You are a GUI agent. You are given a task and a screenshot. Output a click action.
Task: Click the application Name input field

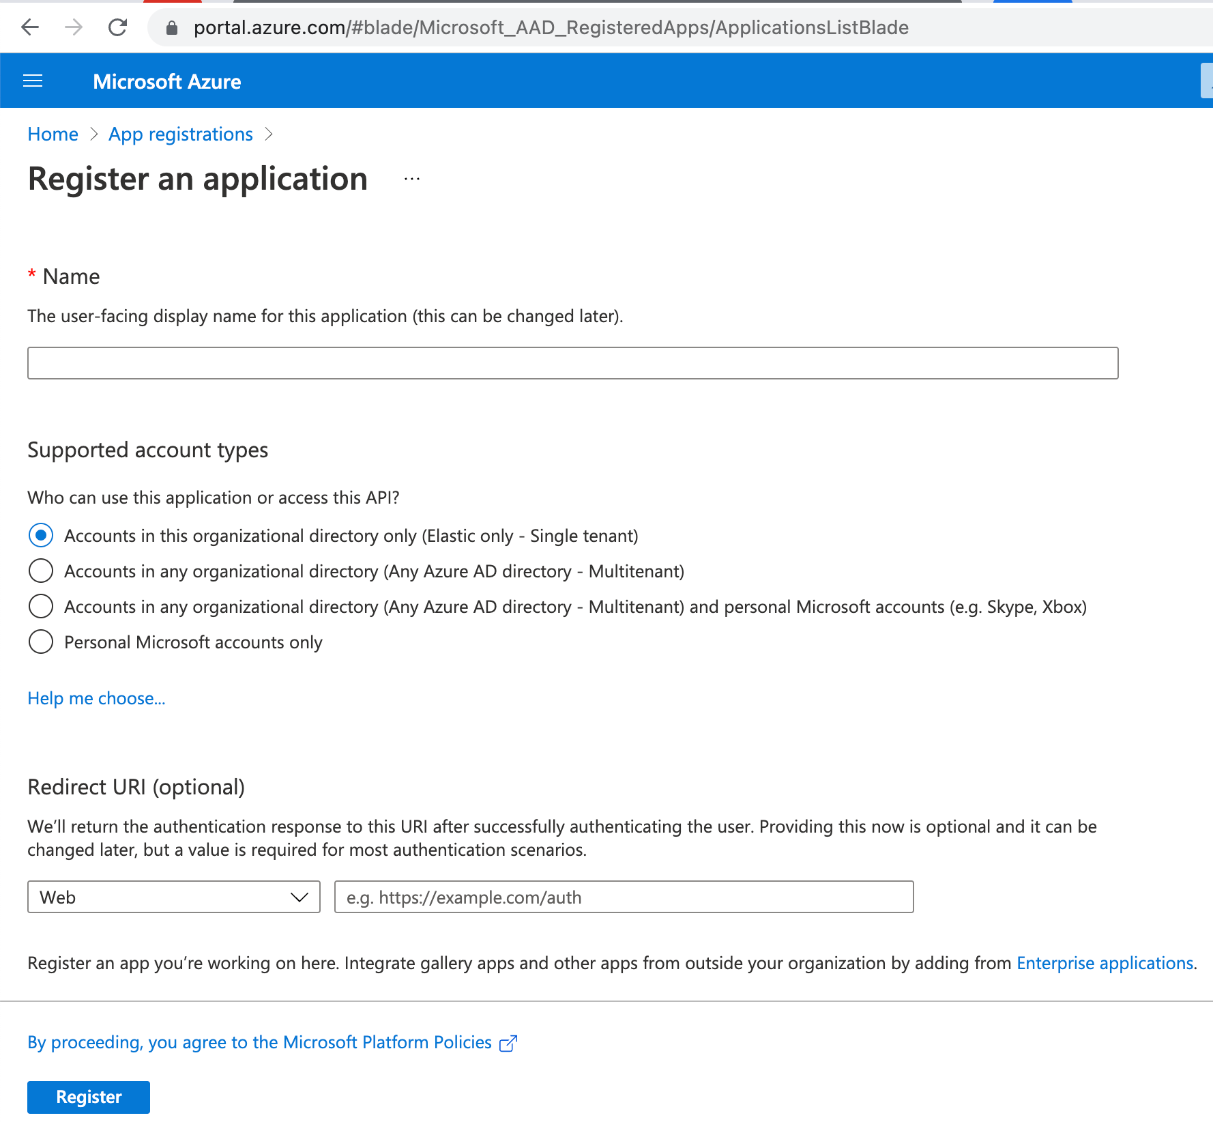tap(572, 362)
